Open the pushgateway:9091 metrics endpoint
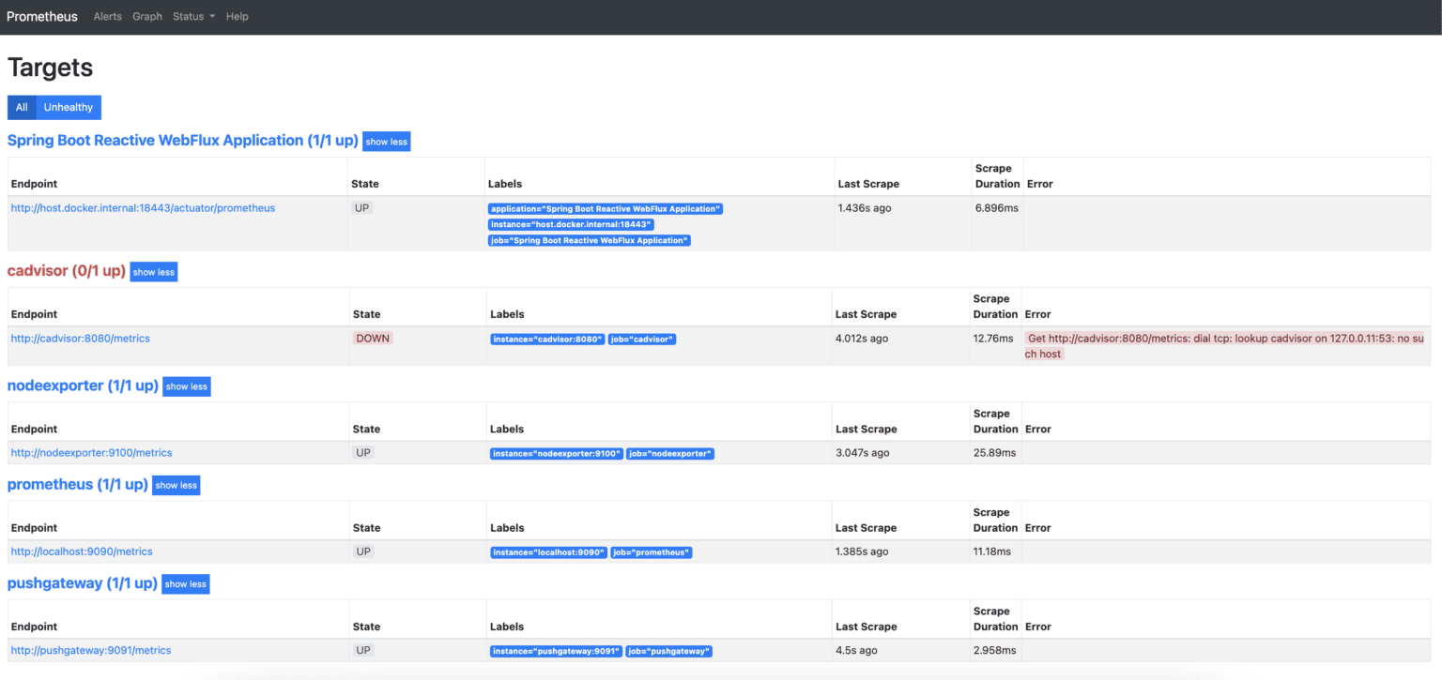Image resolution: width=1442 pixels, height=680 pixels. coord(90,650)
